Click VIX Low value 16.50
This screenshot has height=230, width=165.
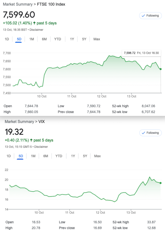98,222
